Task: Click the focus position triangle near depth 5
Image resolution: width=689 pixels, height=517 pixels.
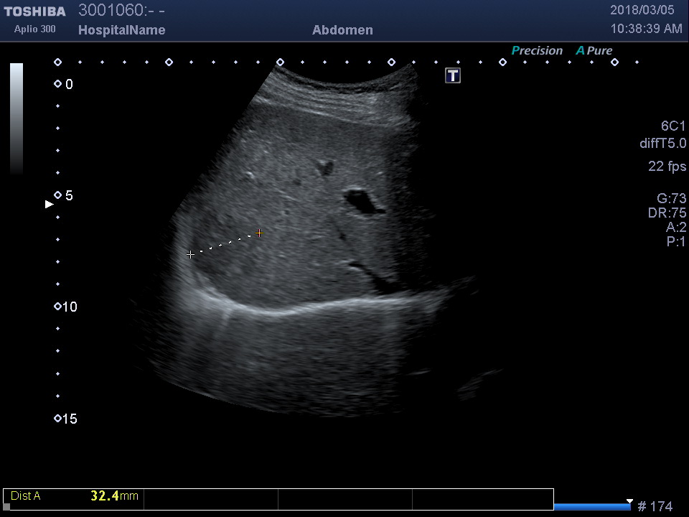Action: point(50,205)
